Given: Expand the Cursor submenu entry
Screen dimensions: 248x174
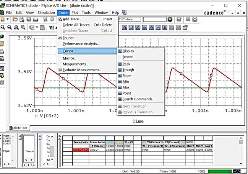Looking at the screenshot, I should click(x=87, y=51).
